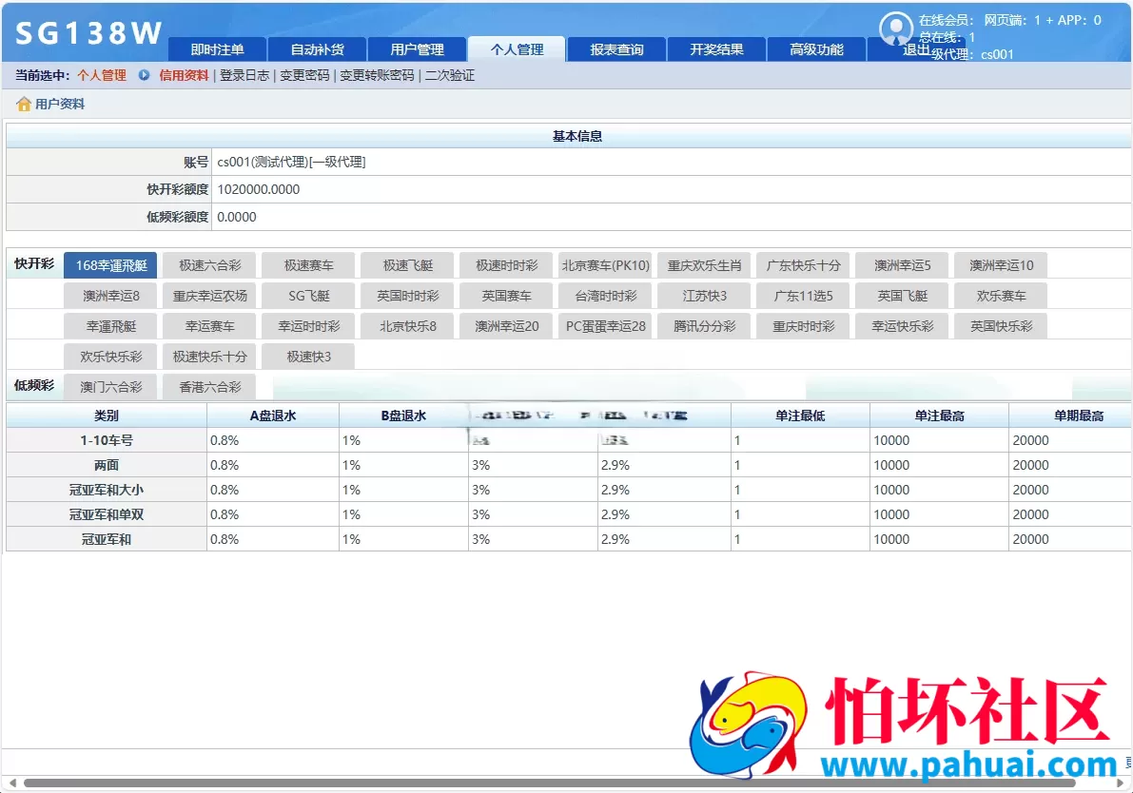Click the 冠亚军和大小 row label
The image size is (1133, 793).
[107, 490]
